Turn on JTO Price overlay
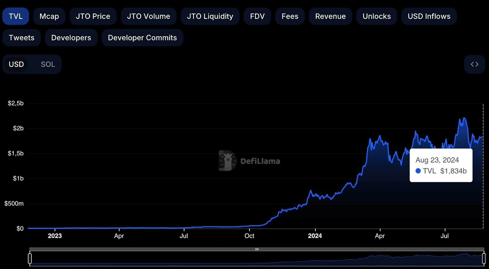 pos(93,16)
